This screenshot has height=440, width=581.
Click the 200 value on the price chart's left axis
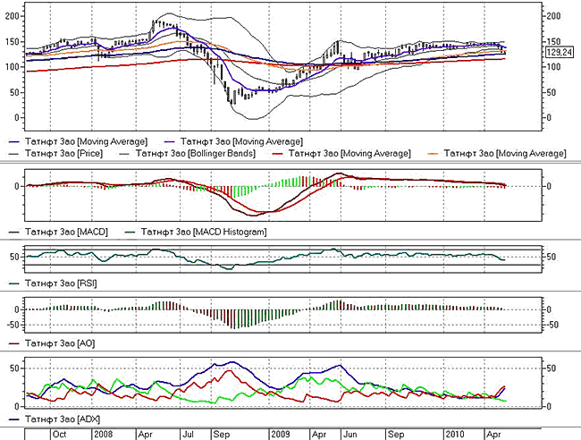click(12, 16)
